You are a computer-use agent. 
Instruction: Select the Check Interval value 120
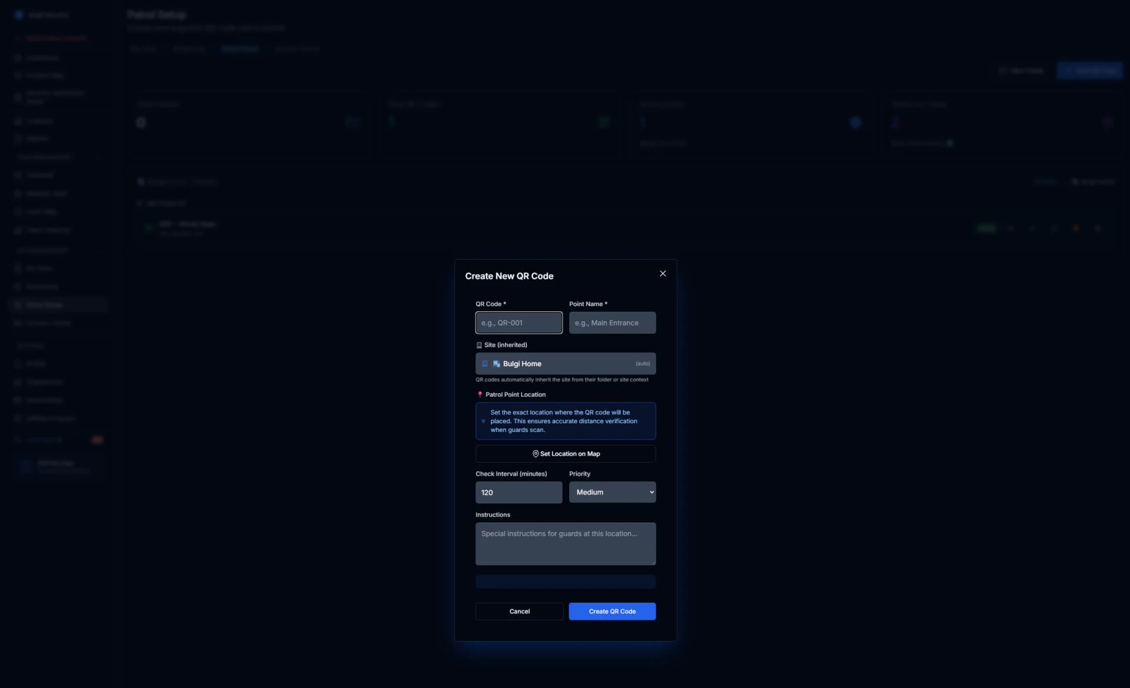coord(518,492)
